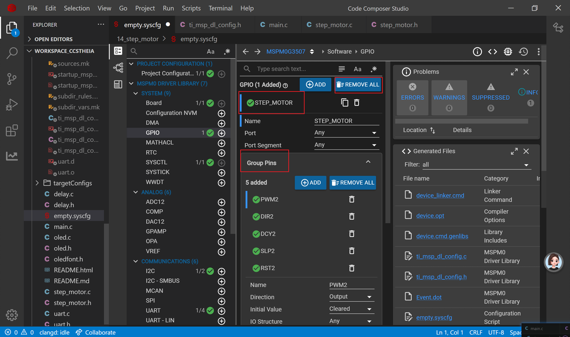Expand the targetConfigs folder
This screenshot has width=570, height=337.
(x=37, y=183)
